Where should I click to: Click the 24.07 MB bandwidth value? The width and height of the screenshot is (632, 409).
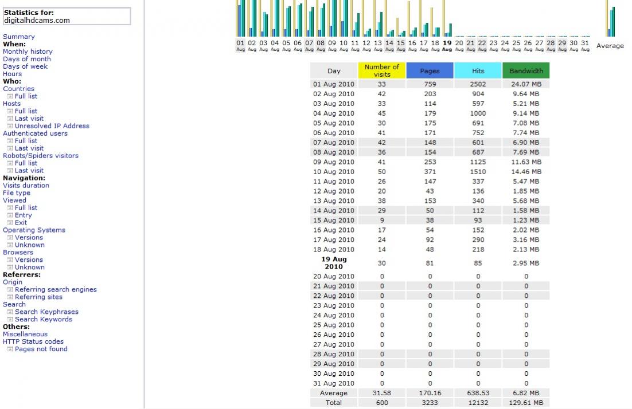pos(526,84)
